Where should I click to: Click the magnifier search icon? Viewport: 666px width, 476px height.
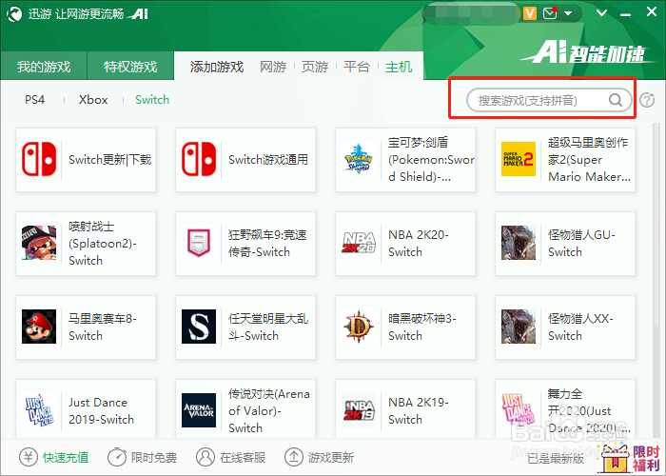point(616,100)
